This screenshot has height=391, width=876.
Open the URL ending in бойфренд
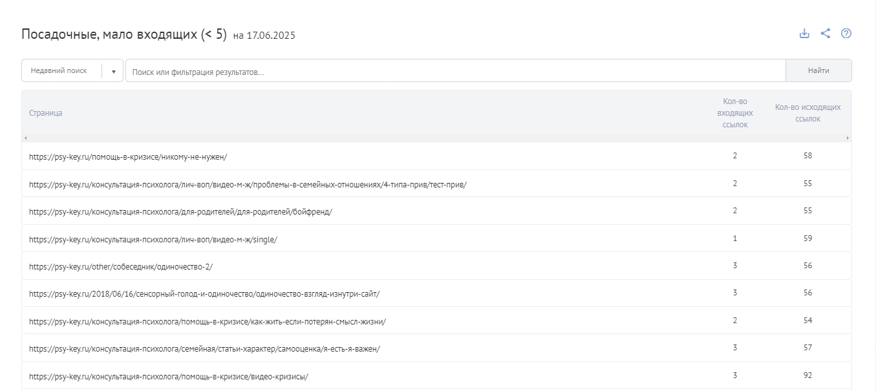click(x=180, y=211)
